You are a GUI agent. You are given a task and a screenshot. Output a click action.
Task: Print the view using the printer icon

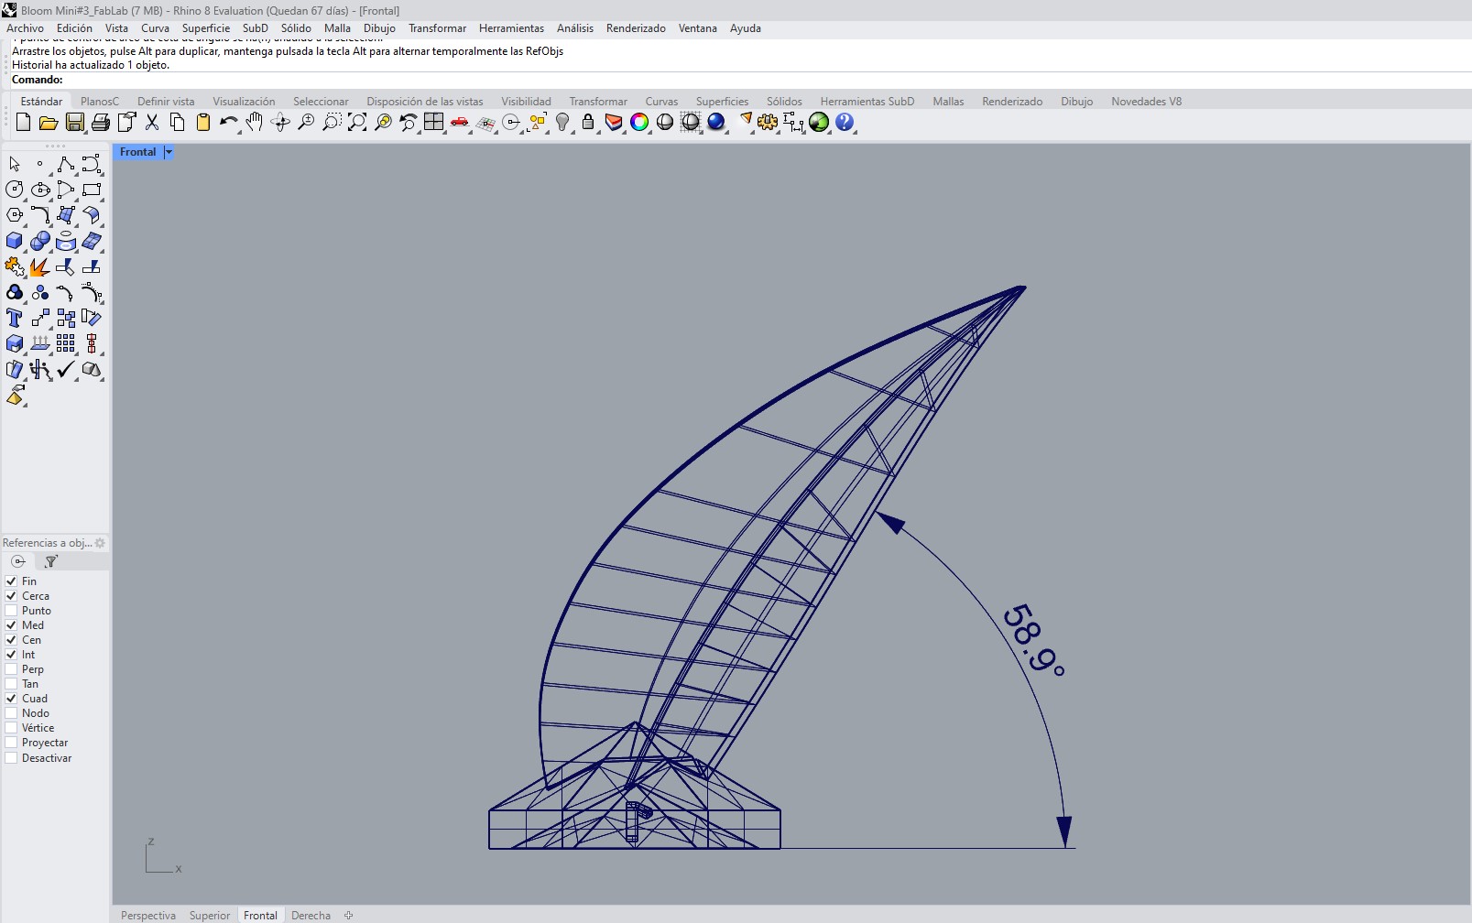pyautogui.click(x=101, y=123)
